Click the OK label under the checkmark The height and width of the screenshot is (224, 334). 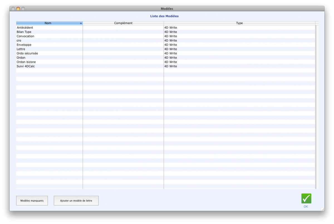tap(306, 206)
